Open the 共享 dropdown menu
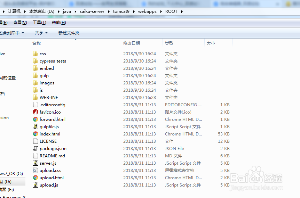The image size is (300, 198). click(x=41, y=33)
